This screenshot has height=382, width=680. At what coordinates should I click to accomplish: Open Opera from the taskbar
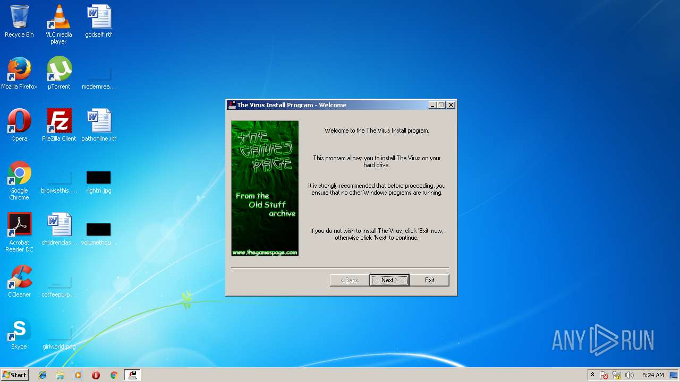tap(96, 375)
